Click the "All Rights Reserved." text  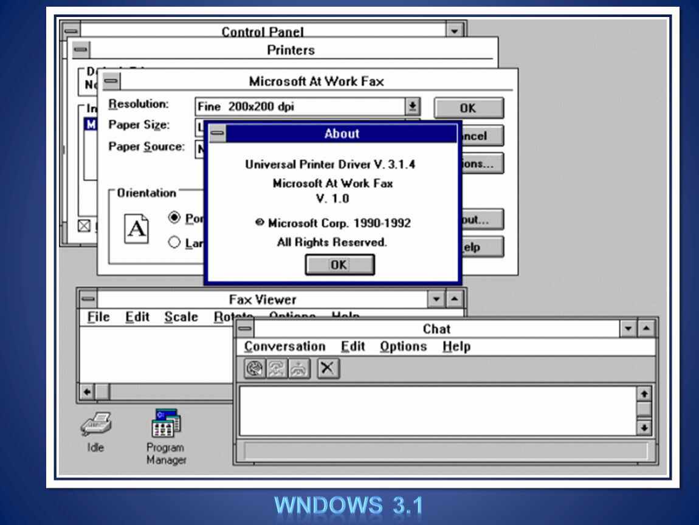point(332,242)
